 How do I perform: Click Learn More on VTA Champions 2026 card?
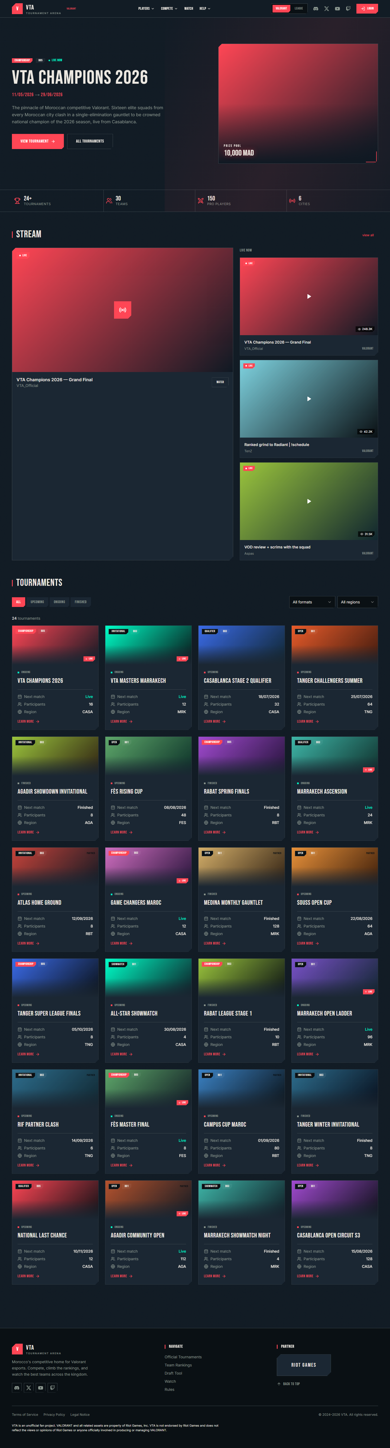pos(28,721)
